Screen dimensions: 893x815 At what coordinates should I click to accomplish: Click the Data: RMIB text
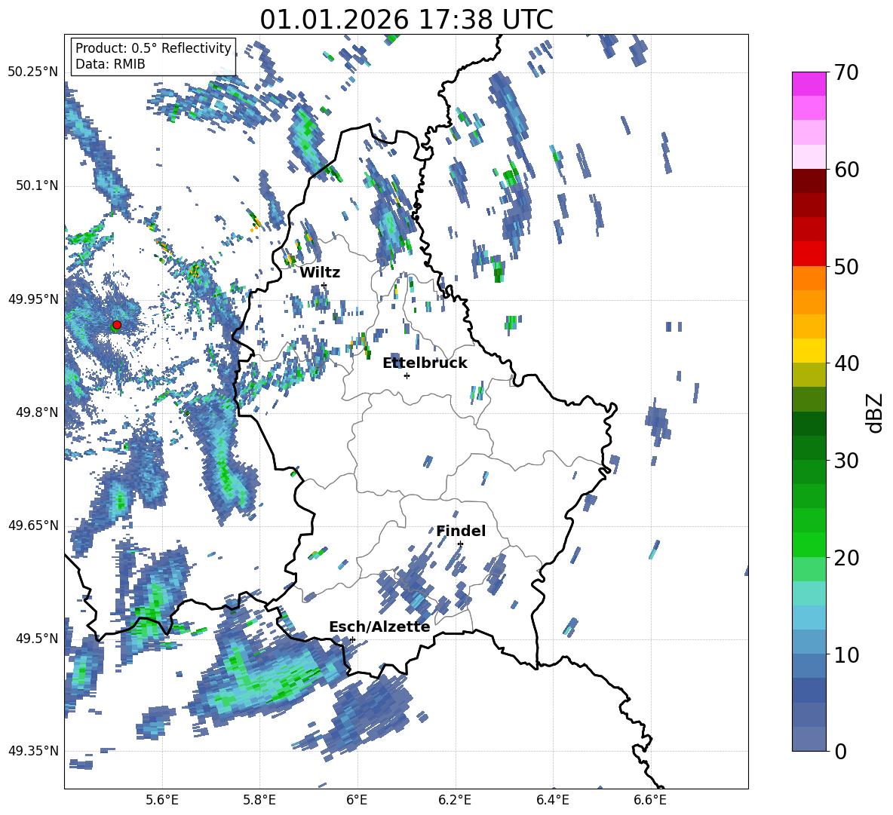click(110, 64)
